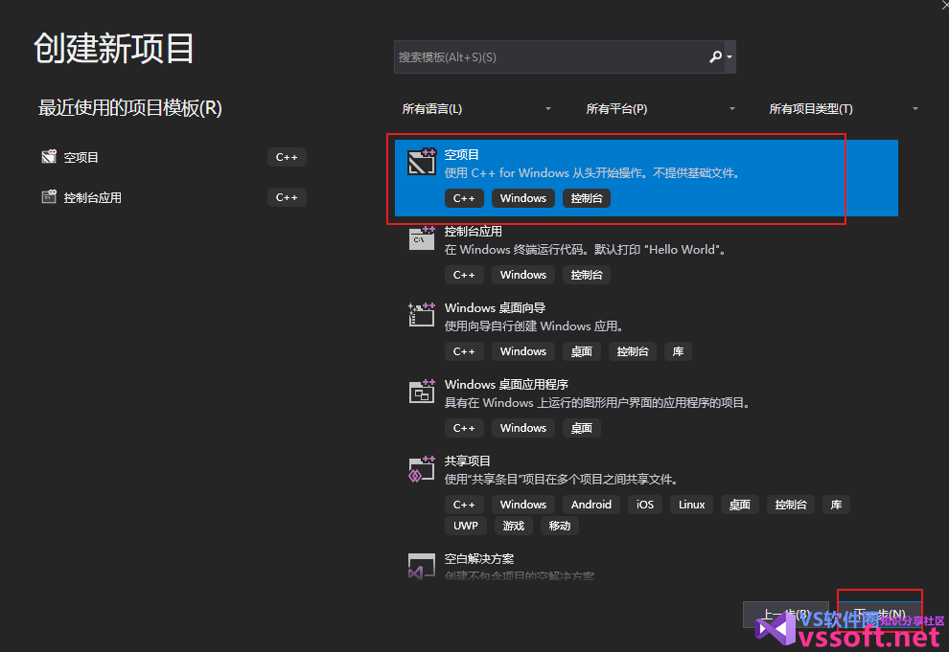Click the Windows tag in the Windows 桌面应用程序 row
This screenshot has height=652, width=949.
tap(523, 428)
